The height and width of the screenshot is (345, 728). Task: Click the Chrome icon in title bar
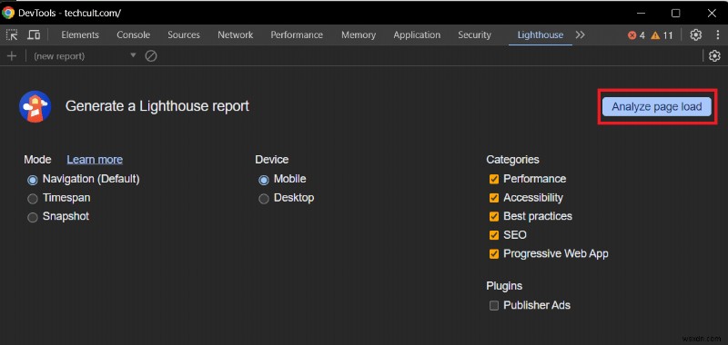tap(8, 13)
